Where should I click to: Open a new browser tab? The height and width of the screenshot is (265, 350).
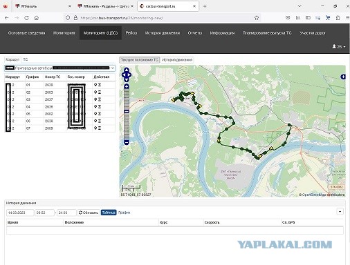pos(205,6)
